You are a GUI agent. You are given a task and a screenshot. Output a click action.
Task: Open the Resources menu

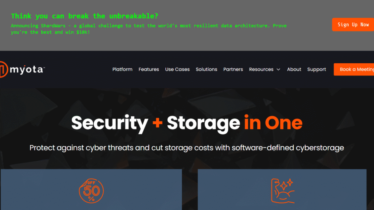point(261,69)
